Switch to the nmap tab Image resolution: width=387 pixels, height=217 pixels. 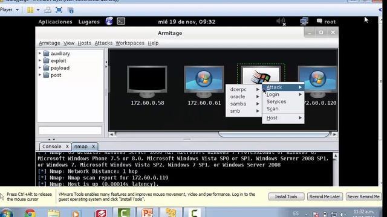click(81, 146)
